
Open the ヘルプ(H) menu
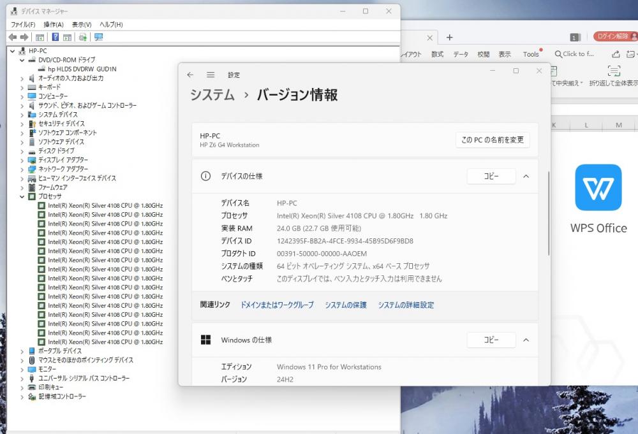tap(111, 24)
